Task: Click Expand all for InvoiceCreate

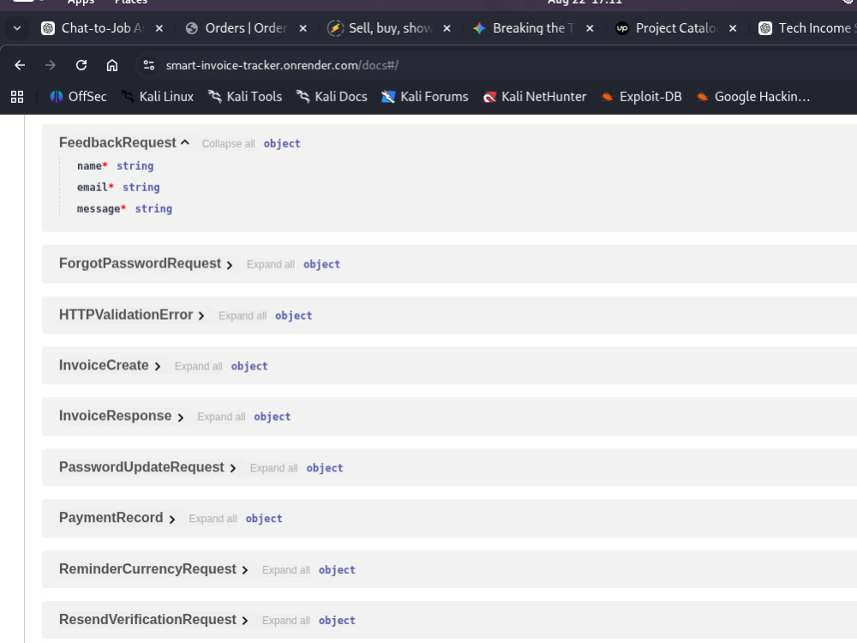Action: (x=199, y=366)
